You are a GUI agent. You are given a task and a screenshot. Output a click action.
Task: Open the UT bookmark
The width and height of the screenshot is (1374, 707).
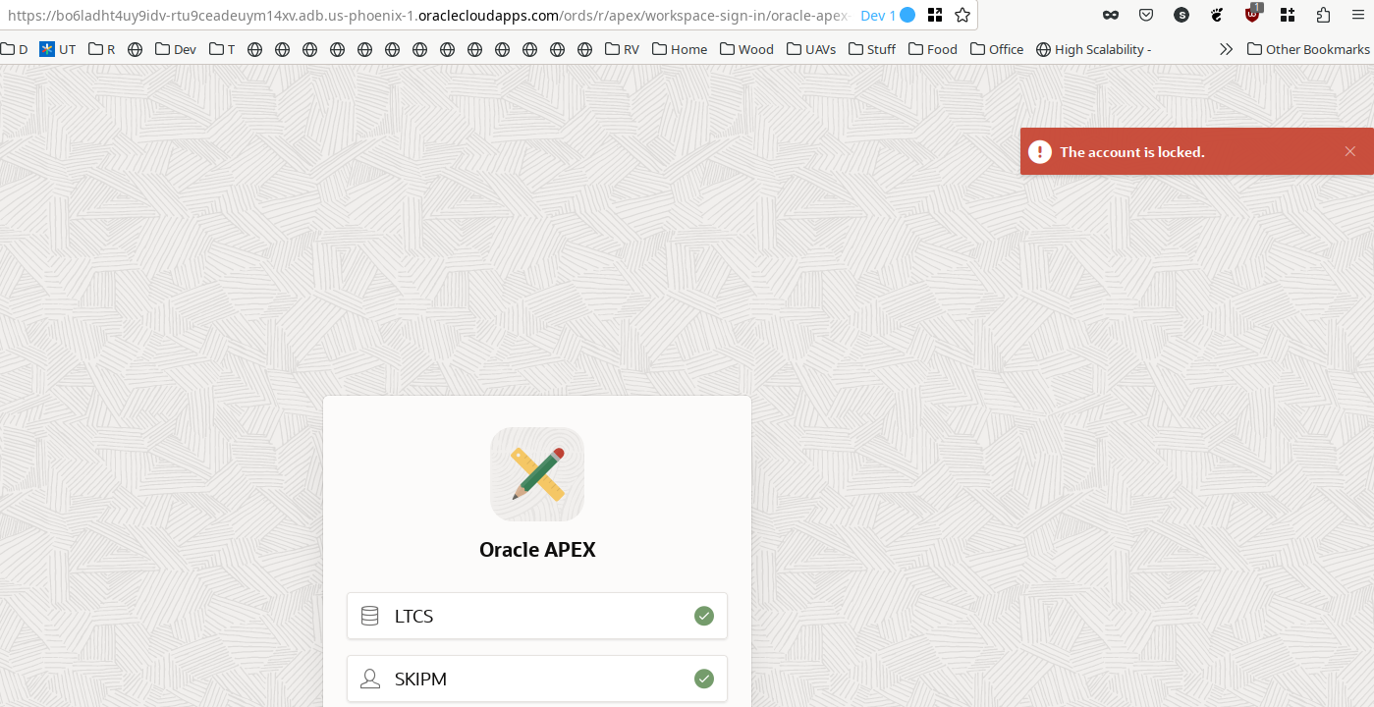(57, 49)
